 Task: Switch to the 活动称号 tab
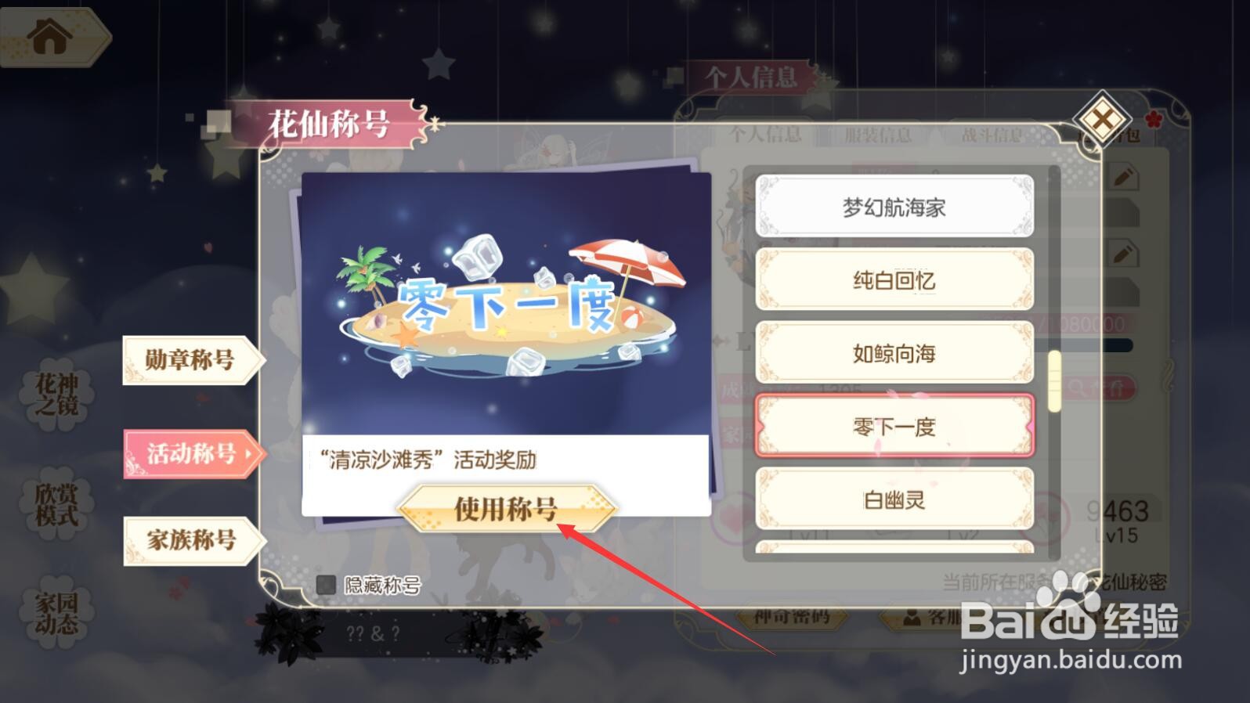pyautogui.click(x=193, y=453)
